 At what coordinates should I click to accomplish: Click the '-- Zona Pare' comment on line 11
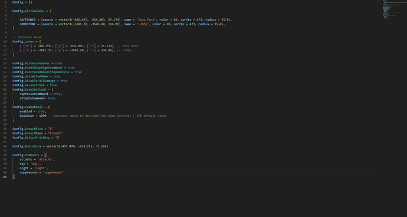coord(128,46)
